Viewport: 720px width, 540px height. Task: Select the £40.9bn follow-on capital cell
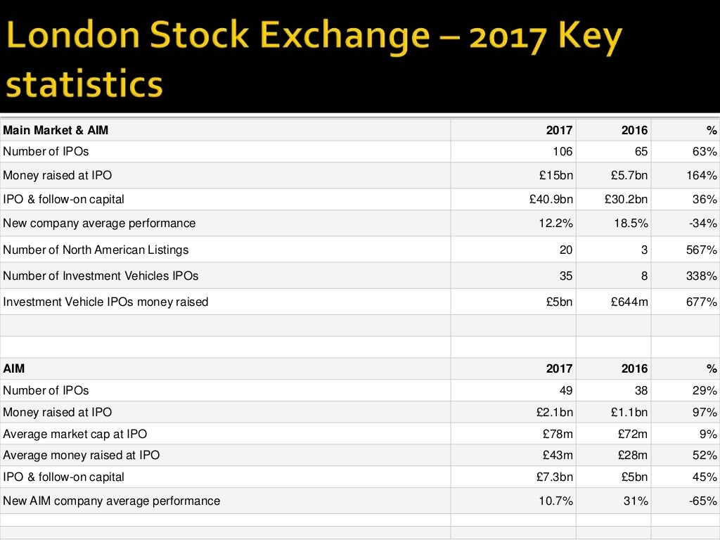coord(513,199)
